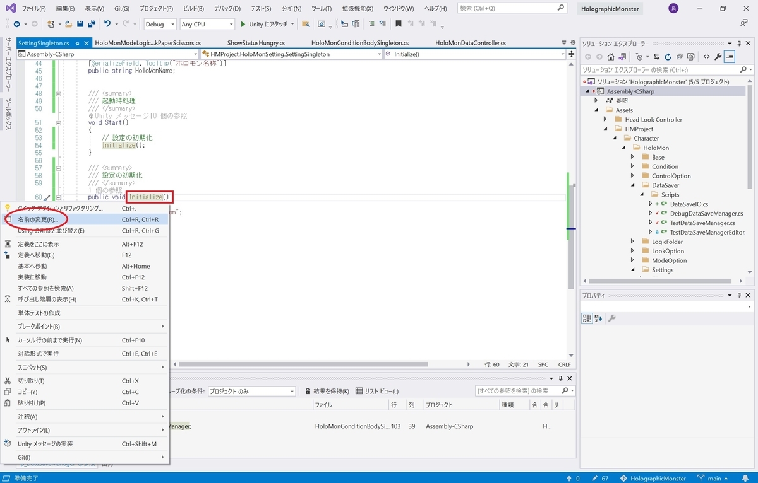Viewport: 758px width, 483px height.
Task: Click the Alphabetical sort icon in Properties panel
Action: [598, 318]
